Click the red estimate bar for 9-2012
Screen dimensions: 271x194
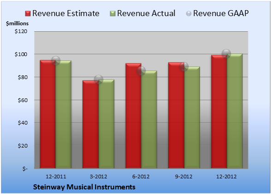click(176, 115)
